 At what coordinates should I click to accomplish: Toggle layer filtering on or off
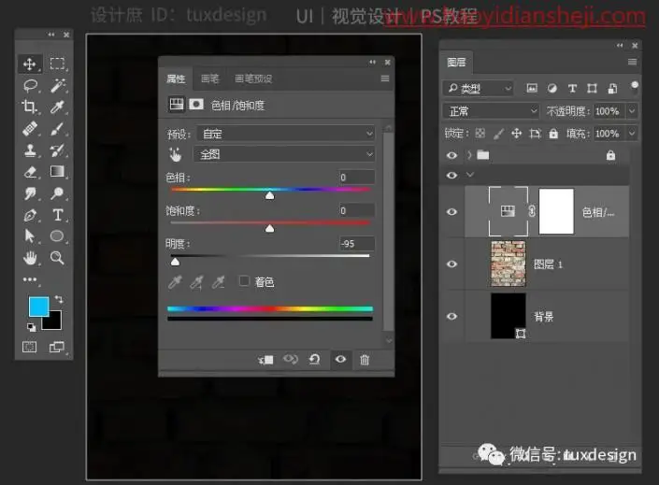635,86
